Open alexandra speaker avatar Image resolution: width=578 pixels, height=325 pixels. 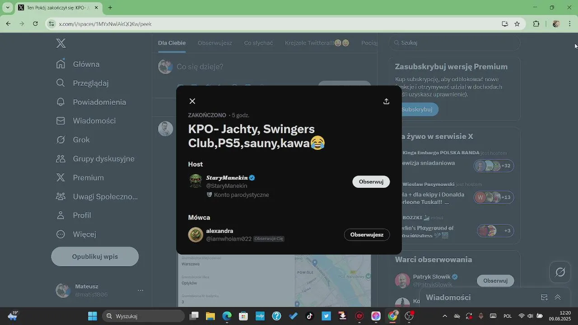(x=196, y=235)
